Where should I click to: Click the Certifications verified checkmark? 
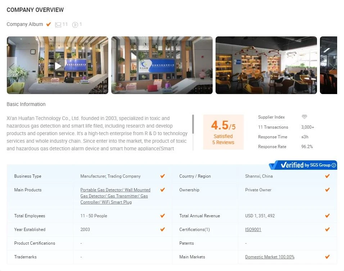coord(327,229)
